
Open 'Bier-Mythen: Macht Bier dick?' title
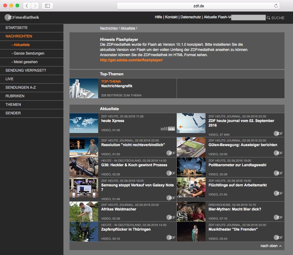click(235, 209)
